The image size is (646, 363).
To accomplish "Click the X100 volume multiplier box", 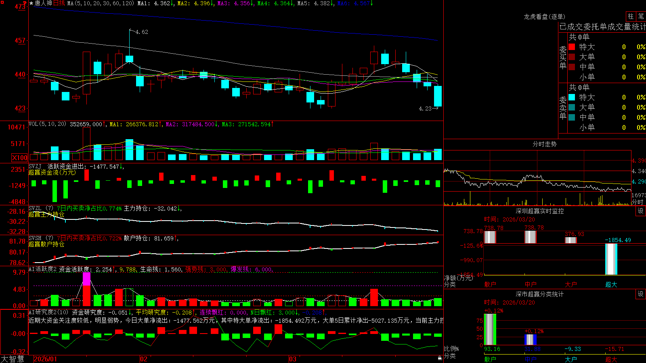I will (x=19, y=158).
